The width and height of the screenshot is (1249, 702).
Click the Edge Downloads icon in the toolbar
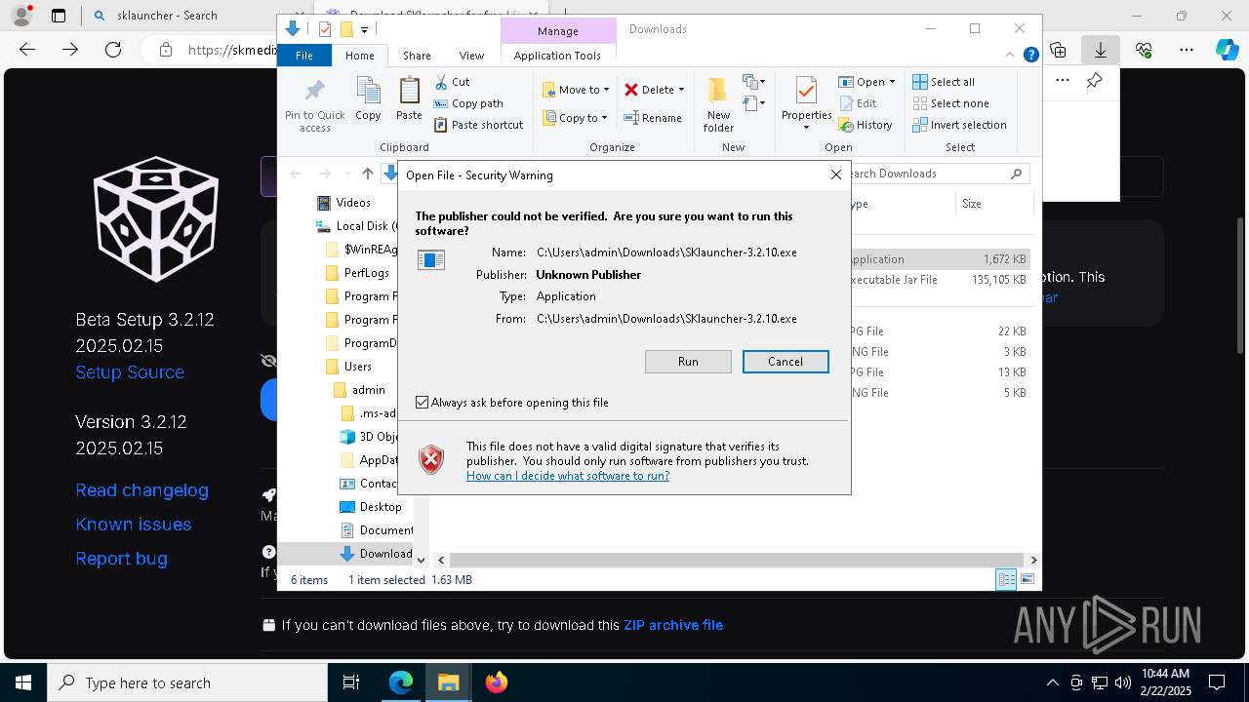pos(1100,50)
